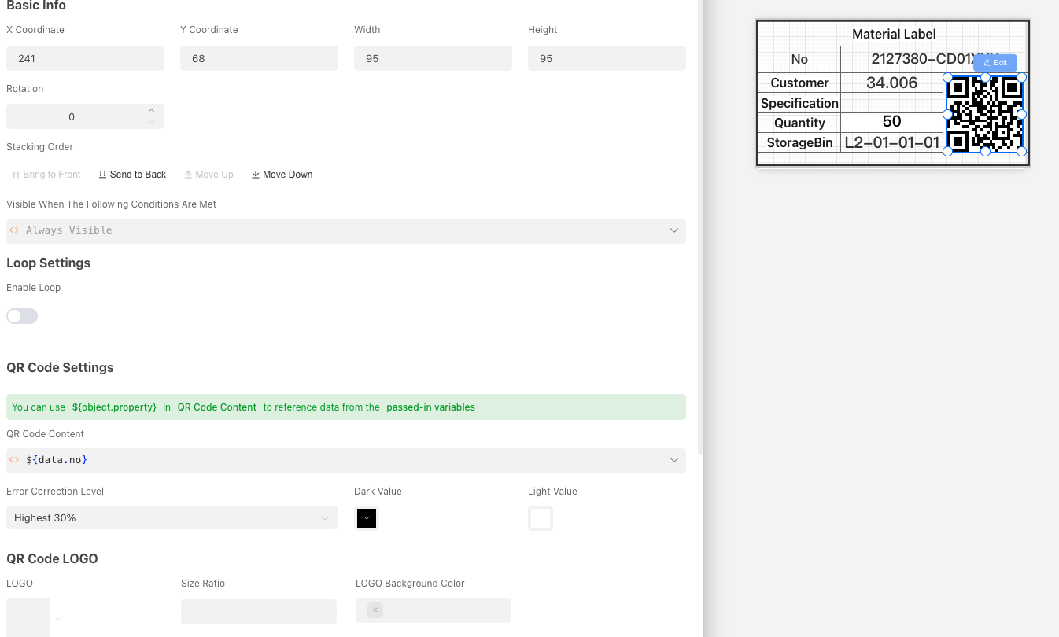
Task: Expand the Always Visible condition dropdown
Action: point(673,230)
